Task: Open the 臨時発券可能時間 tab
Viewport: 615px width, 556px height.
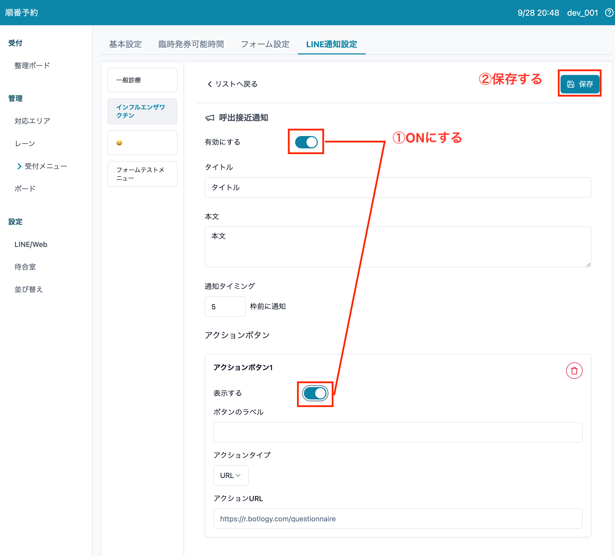Action: tap(191, 44)
